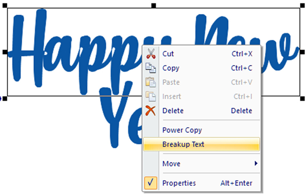Click the grayed-out Insert icon

[151, 97]
